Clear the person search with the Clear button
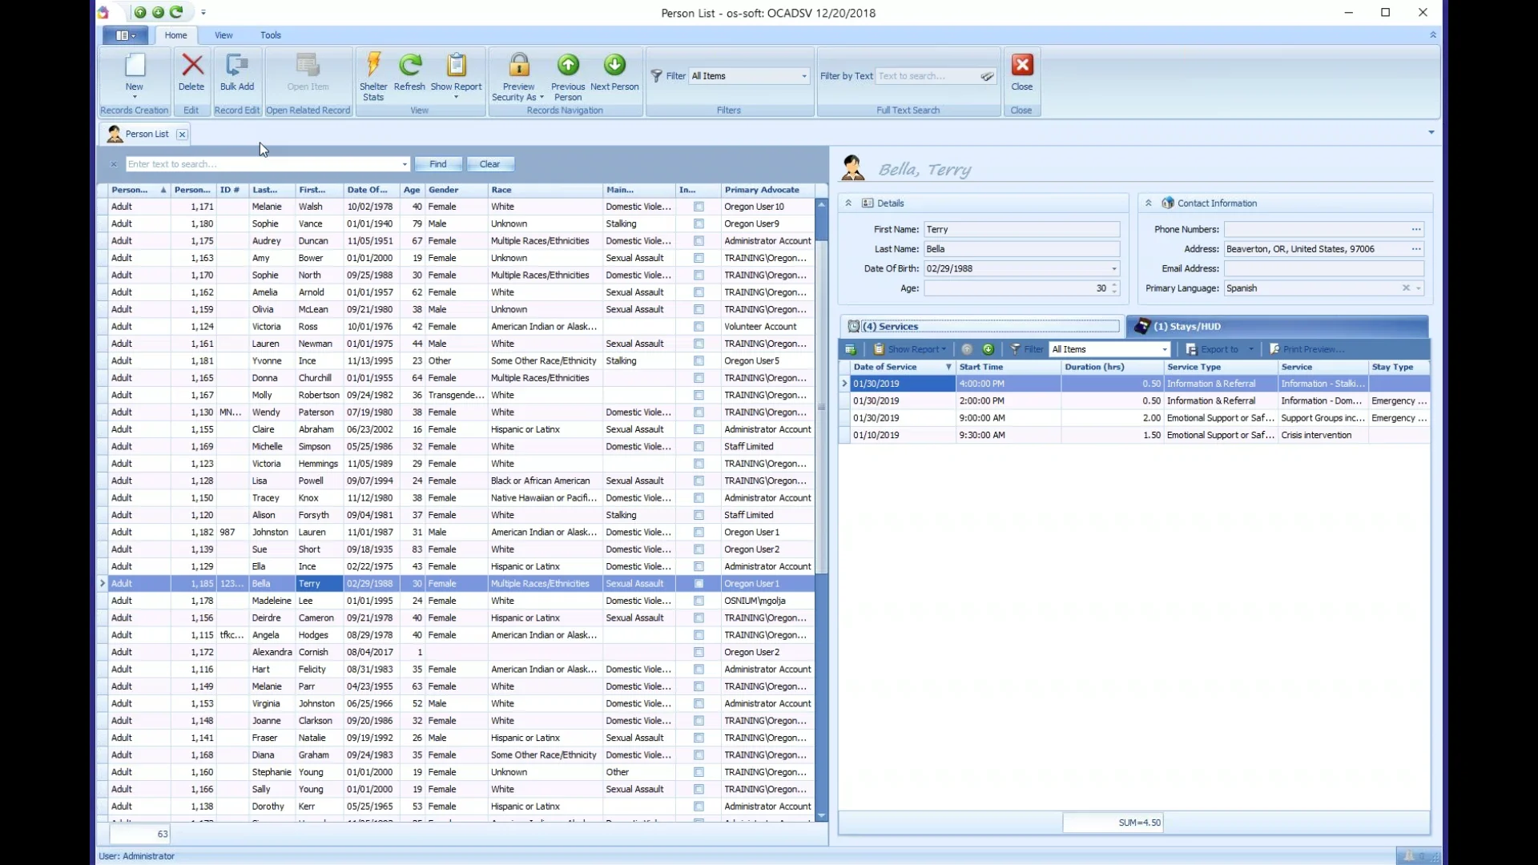Screen dimensions: 1538x865 click(490, 164)
